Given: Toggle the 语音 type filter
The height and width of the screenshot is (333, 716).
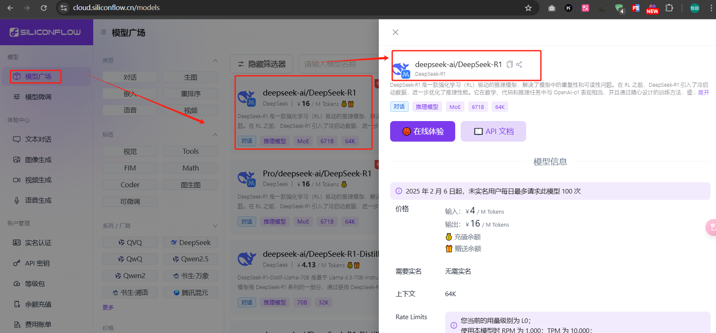Looking at the screenshot, I should (130, 110).
